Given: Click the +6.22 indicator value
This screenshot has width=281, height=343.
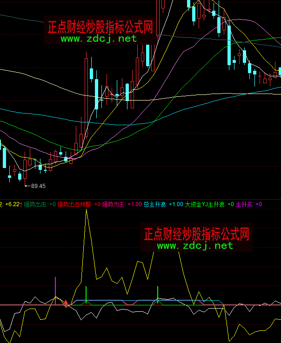Looking at the screenshot, I should point(13,204).
